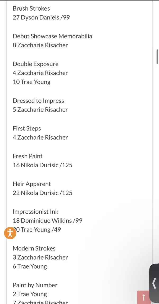Select the Modern Strokes heading
Screen dimensions: 159x304
point(34,248)
